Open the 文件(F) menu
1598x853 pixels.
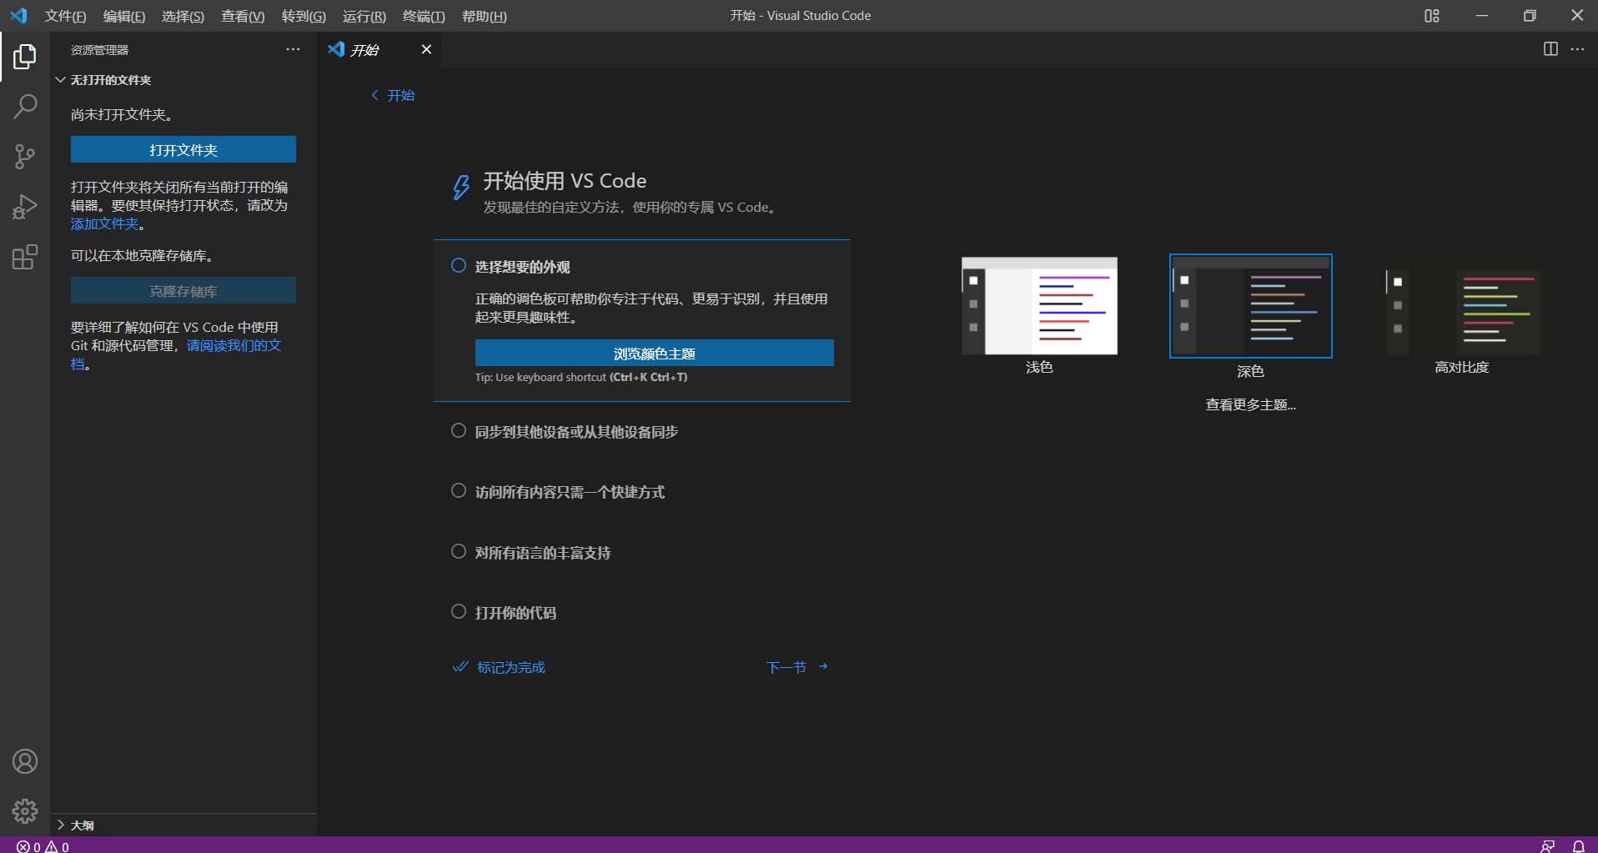65,16
